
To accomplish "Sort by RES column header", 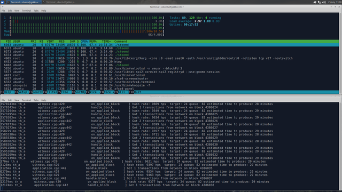I will click(62, 42).
